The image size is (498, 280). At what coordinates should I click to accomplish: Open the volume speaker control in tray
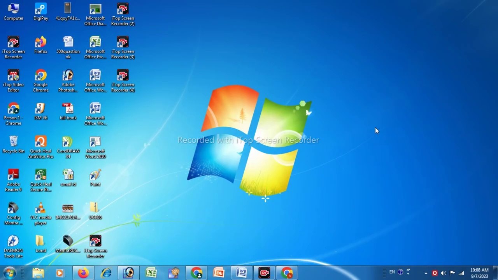click(444, 273)
